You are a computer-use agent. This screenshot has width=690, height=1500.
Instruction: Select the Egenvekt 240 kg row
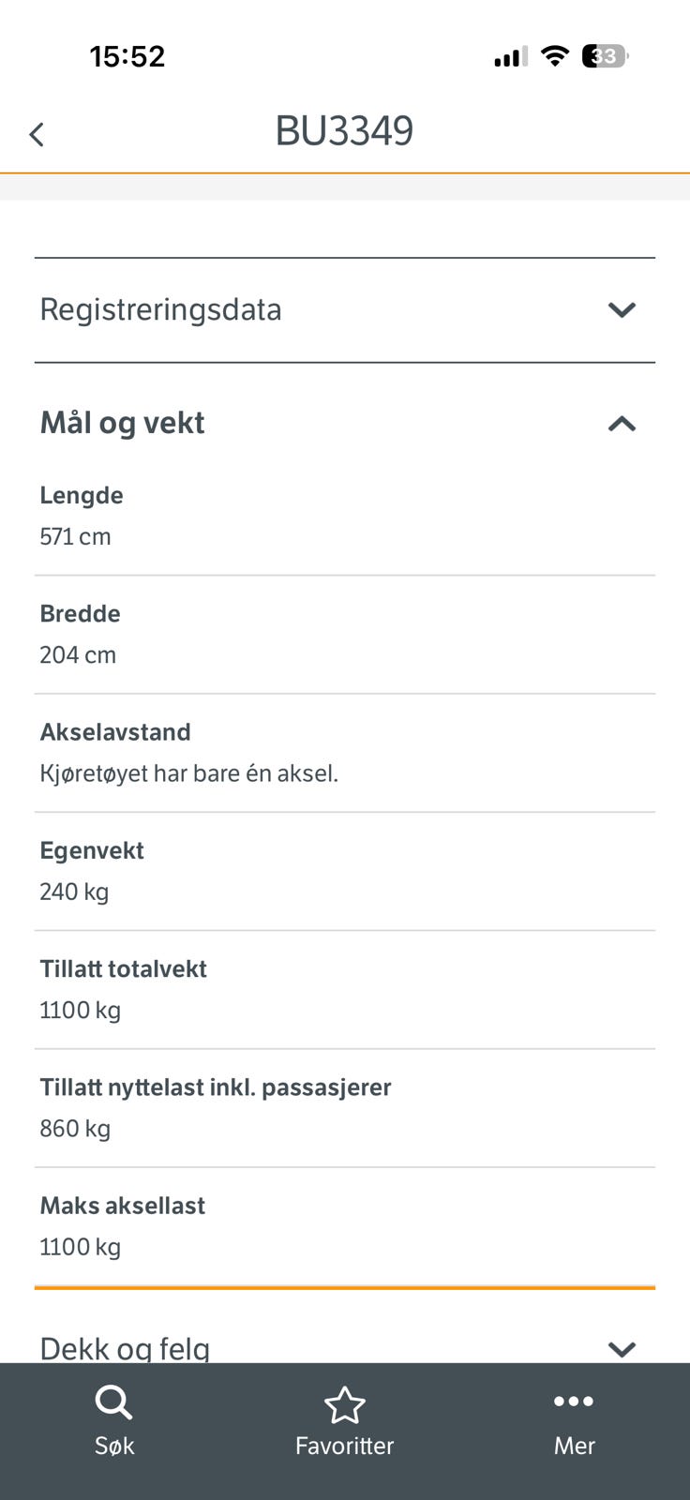pyautogui.click(x=345, y=872)
